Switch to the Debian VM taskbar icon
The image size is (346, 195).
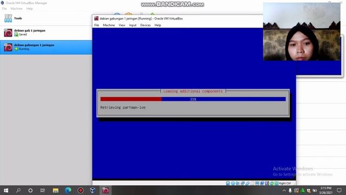click(x=105, y=190)
